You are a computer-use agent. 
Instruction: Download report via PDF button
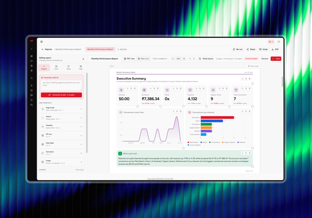point(275,49)
